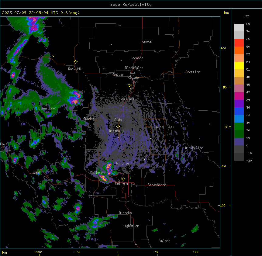Image resolution: width=262 pixels, height=256 pixels.
Task: Click the Drumheller label
Action: 194,148
